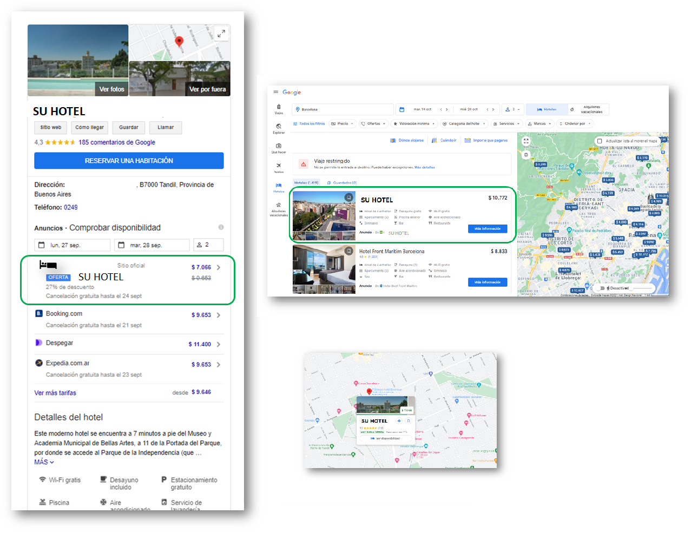Expand the map with the fullscreen icon in the hotel panel
691x533 pixels.
coord(221,34)
